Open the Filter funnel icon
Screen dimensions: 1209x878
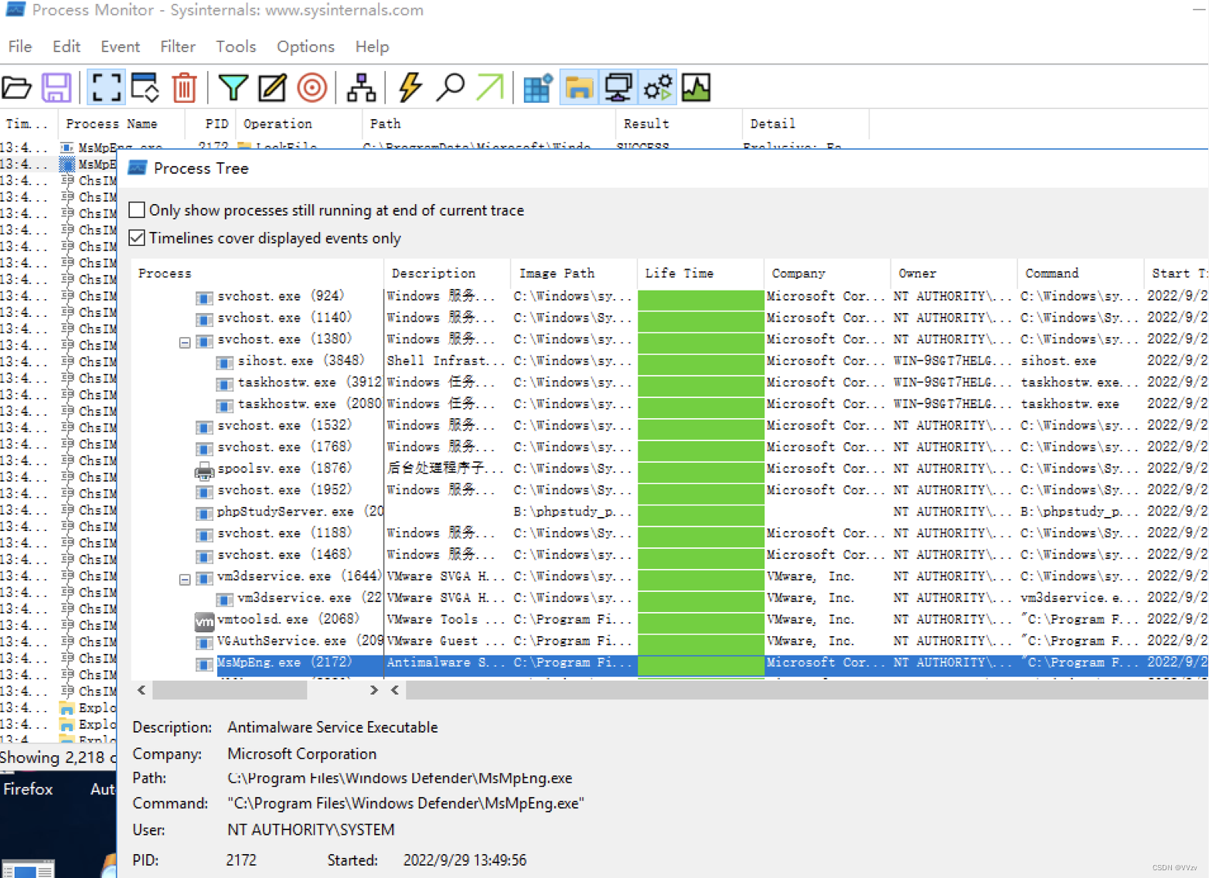pyautogui.click(x=233, y=87)
